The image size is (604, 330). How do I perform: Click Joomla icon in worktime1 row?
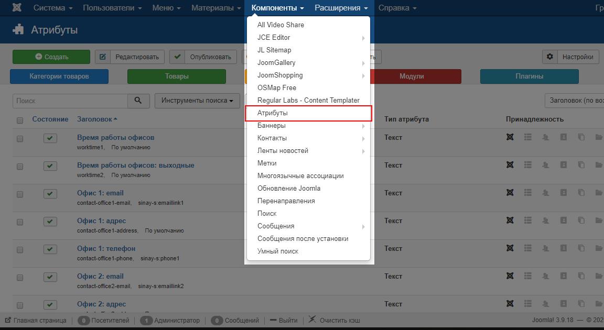pyautogui.click(x=510, y=137)
